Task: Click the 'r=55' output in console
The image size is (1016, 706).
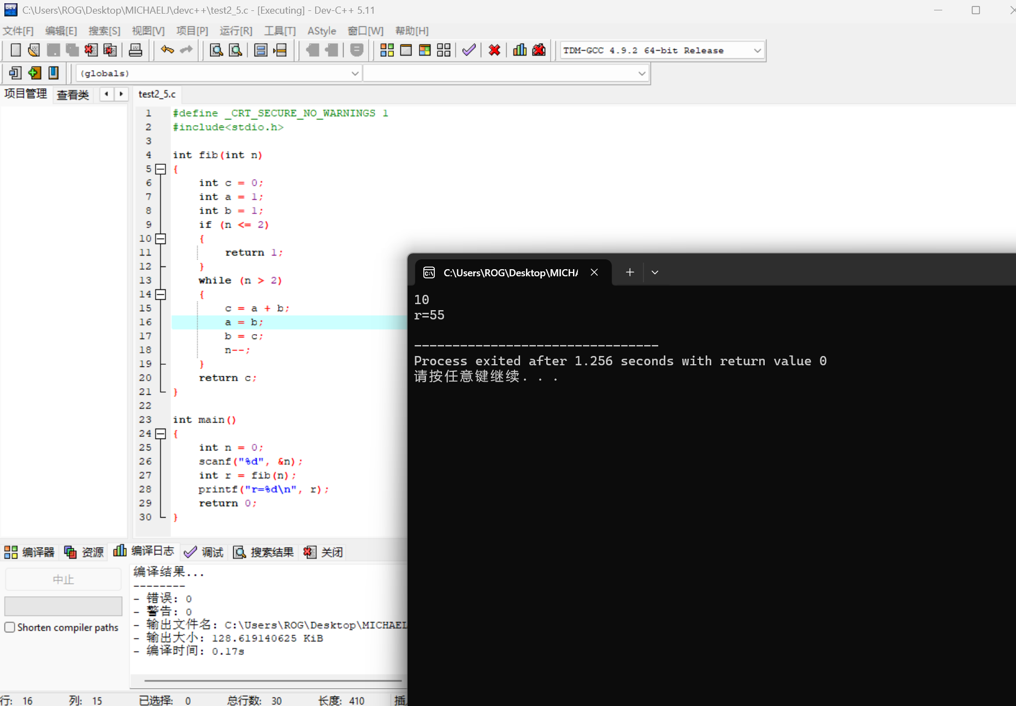Action: coord(429,315)
